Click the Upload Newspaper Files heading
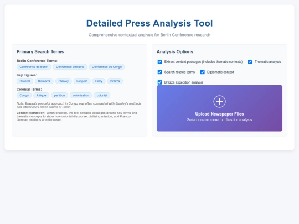The width and height of the screenshot is (299, 224). pos(219,114)
